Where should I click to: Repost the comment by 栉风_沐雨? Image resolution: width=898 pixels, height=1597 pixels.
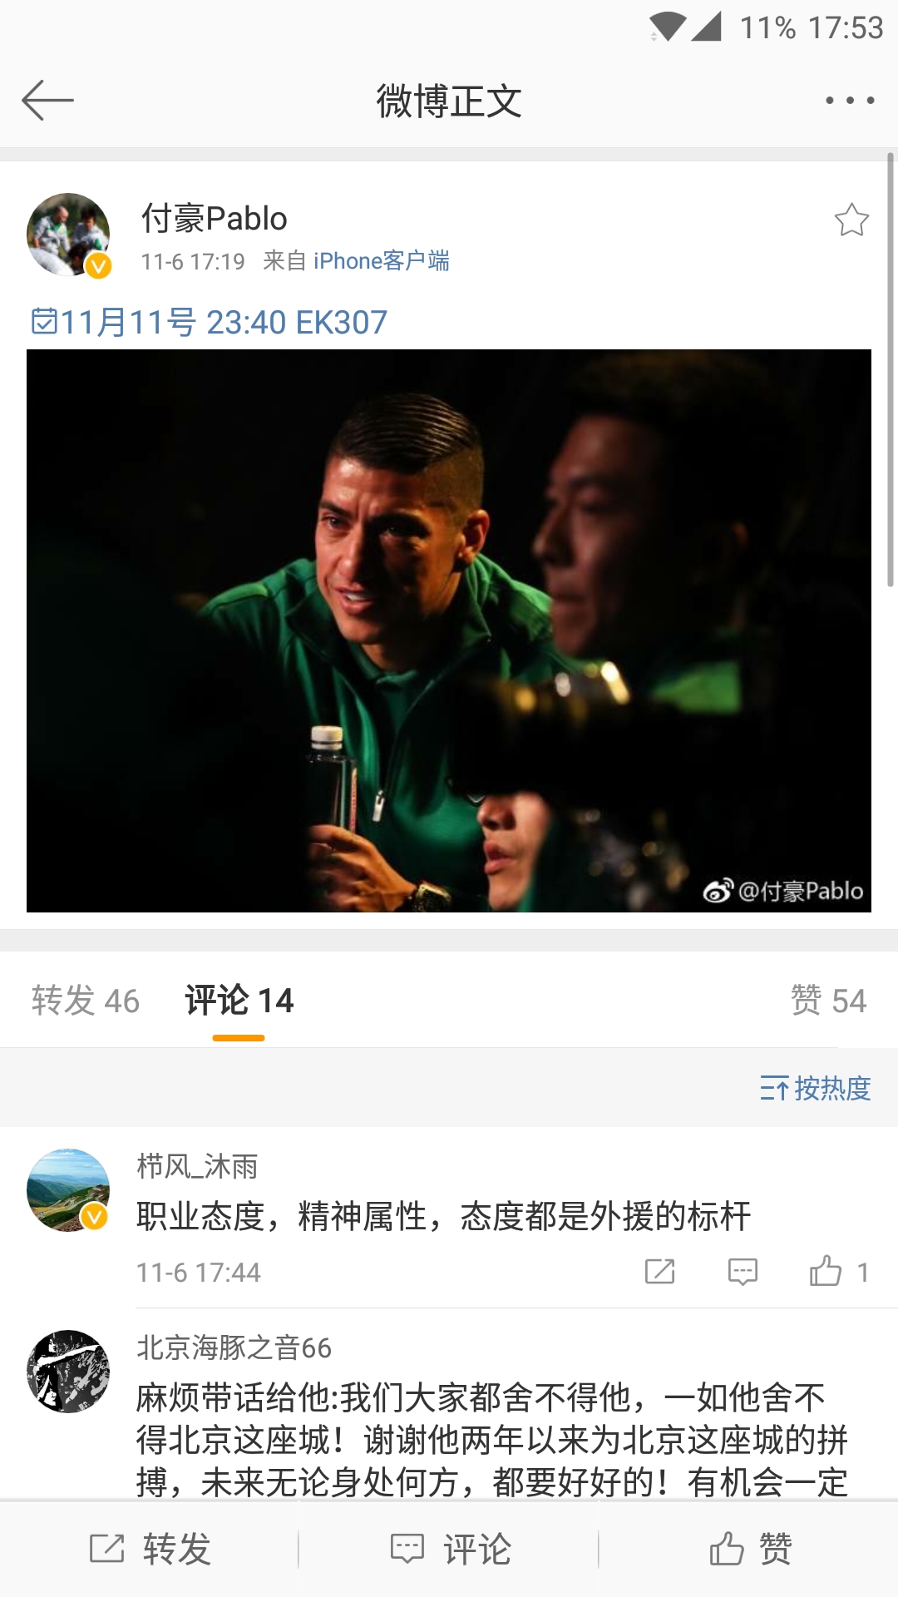(660, 1272)
